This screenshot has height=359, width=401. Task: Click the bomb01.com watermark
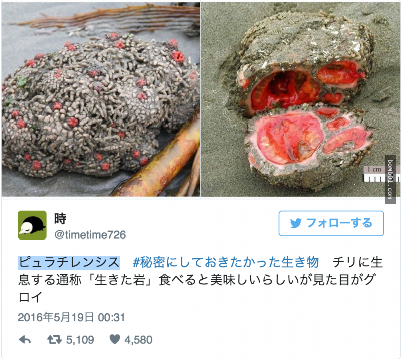point(390,179)
